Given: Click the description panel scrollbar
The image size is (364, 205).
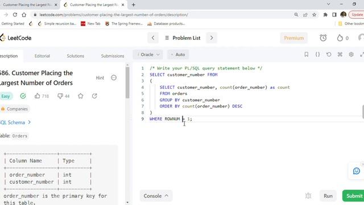Looking at the screenshot, I should 127,83.
